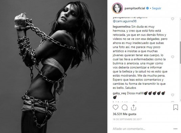This screenshot has height=133, width=181.
Task: Follow the account via Seguir
Action: [156, 8]
